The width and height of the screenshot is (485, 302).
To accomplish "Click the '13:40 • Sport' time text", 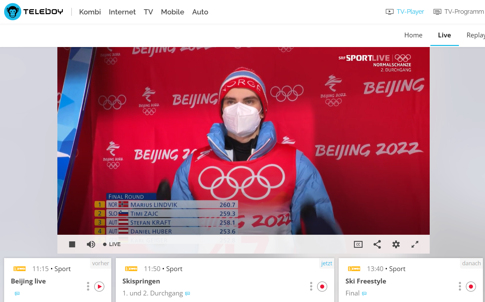I will (386, 269).
